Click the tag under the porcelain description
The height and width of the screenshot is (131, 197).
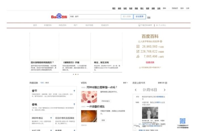click(103, 120)
